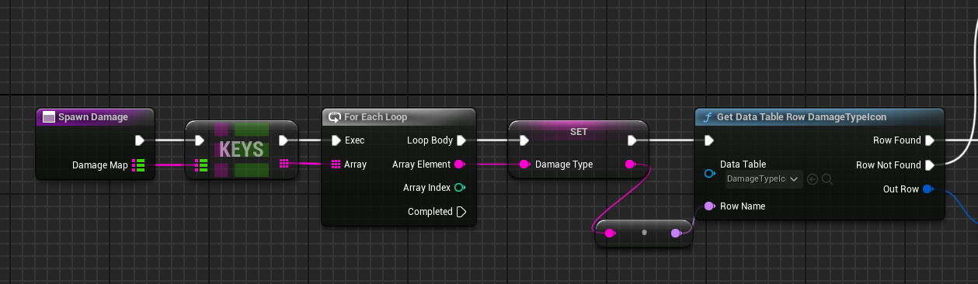
Task: Click the For Each Loop macro icon
Action: pos(335,117)
